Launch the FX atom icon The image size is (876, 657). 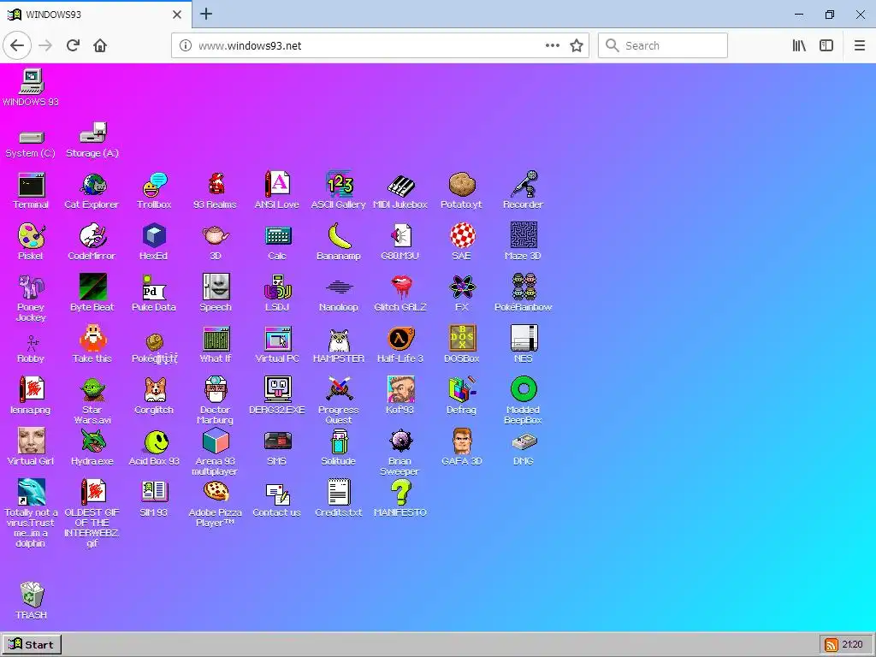(462, 287)
